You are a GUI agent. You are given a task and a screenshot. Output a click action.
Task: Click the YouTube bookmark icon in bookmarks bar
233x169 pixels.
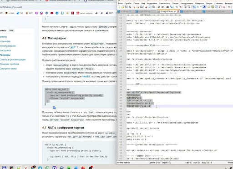click(52, 13)
